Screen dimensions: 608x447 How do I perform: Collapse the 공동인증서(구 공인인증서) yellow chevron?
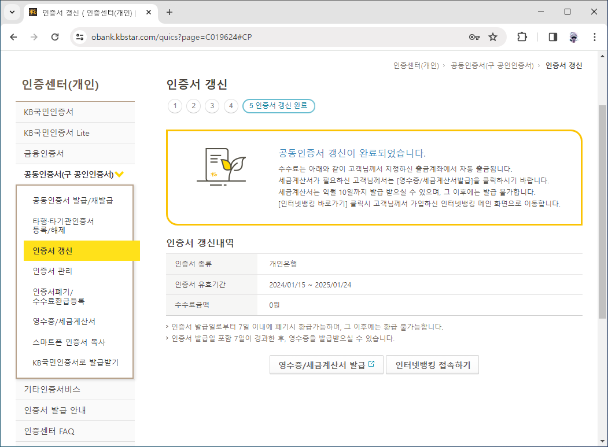click(119, 174)
